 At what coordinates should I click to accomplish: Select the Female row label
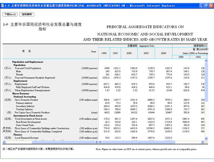coord(19,75)
